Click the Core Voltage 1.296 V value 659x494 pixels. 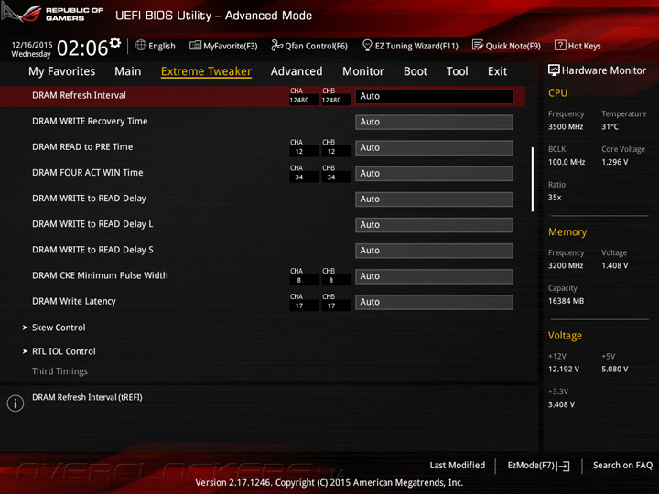tap(614, 162)
